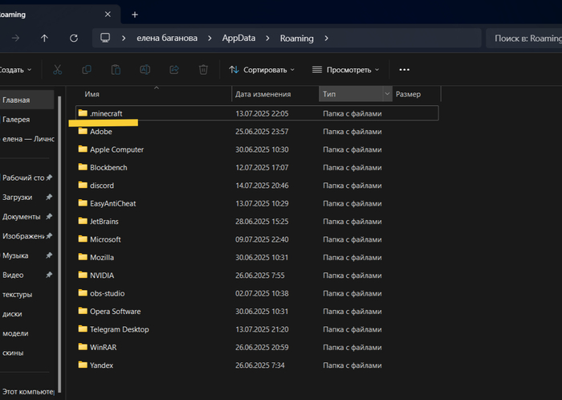Open the Тип column filter dropdown arrow

[387, 94]
